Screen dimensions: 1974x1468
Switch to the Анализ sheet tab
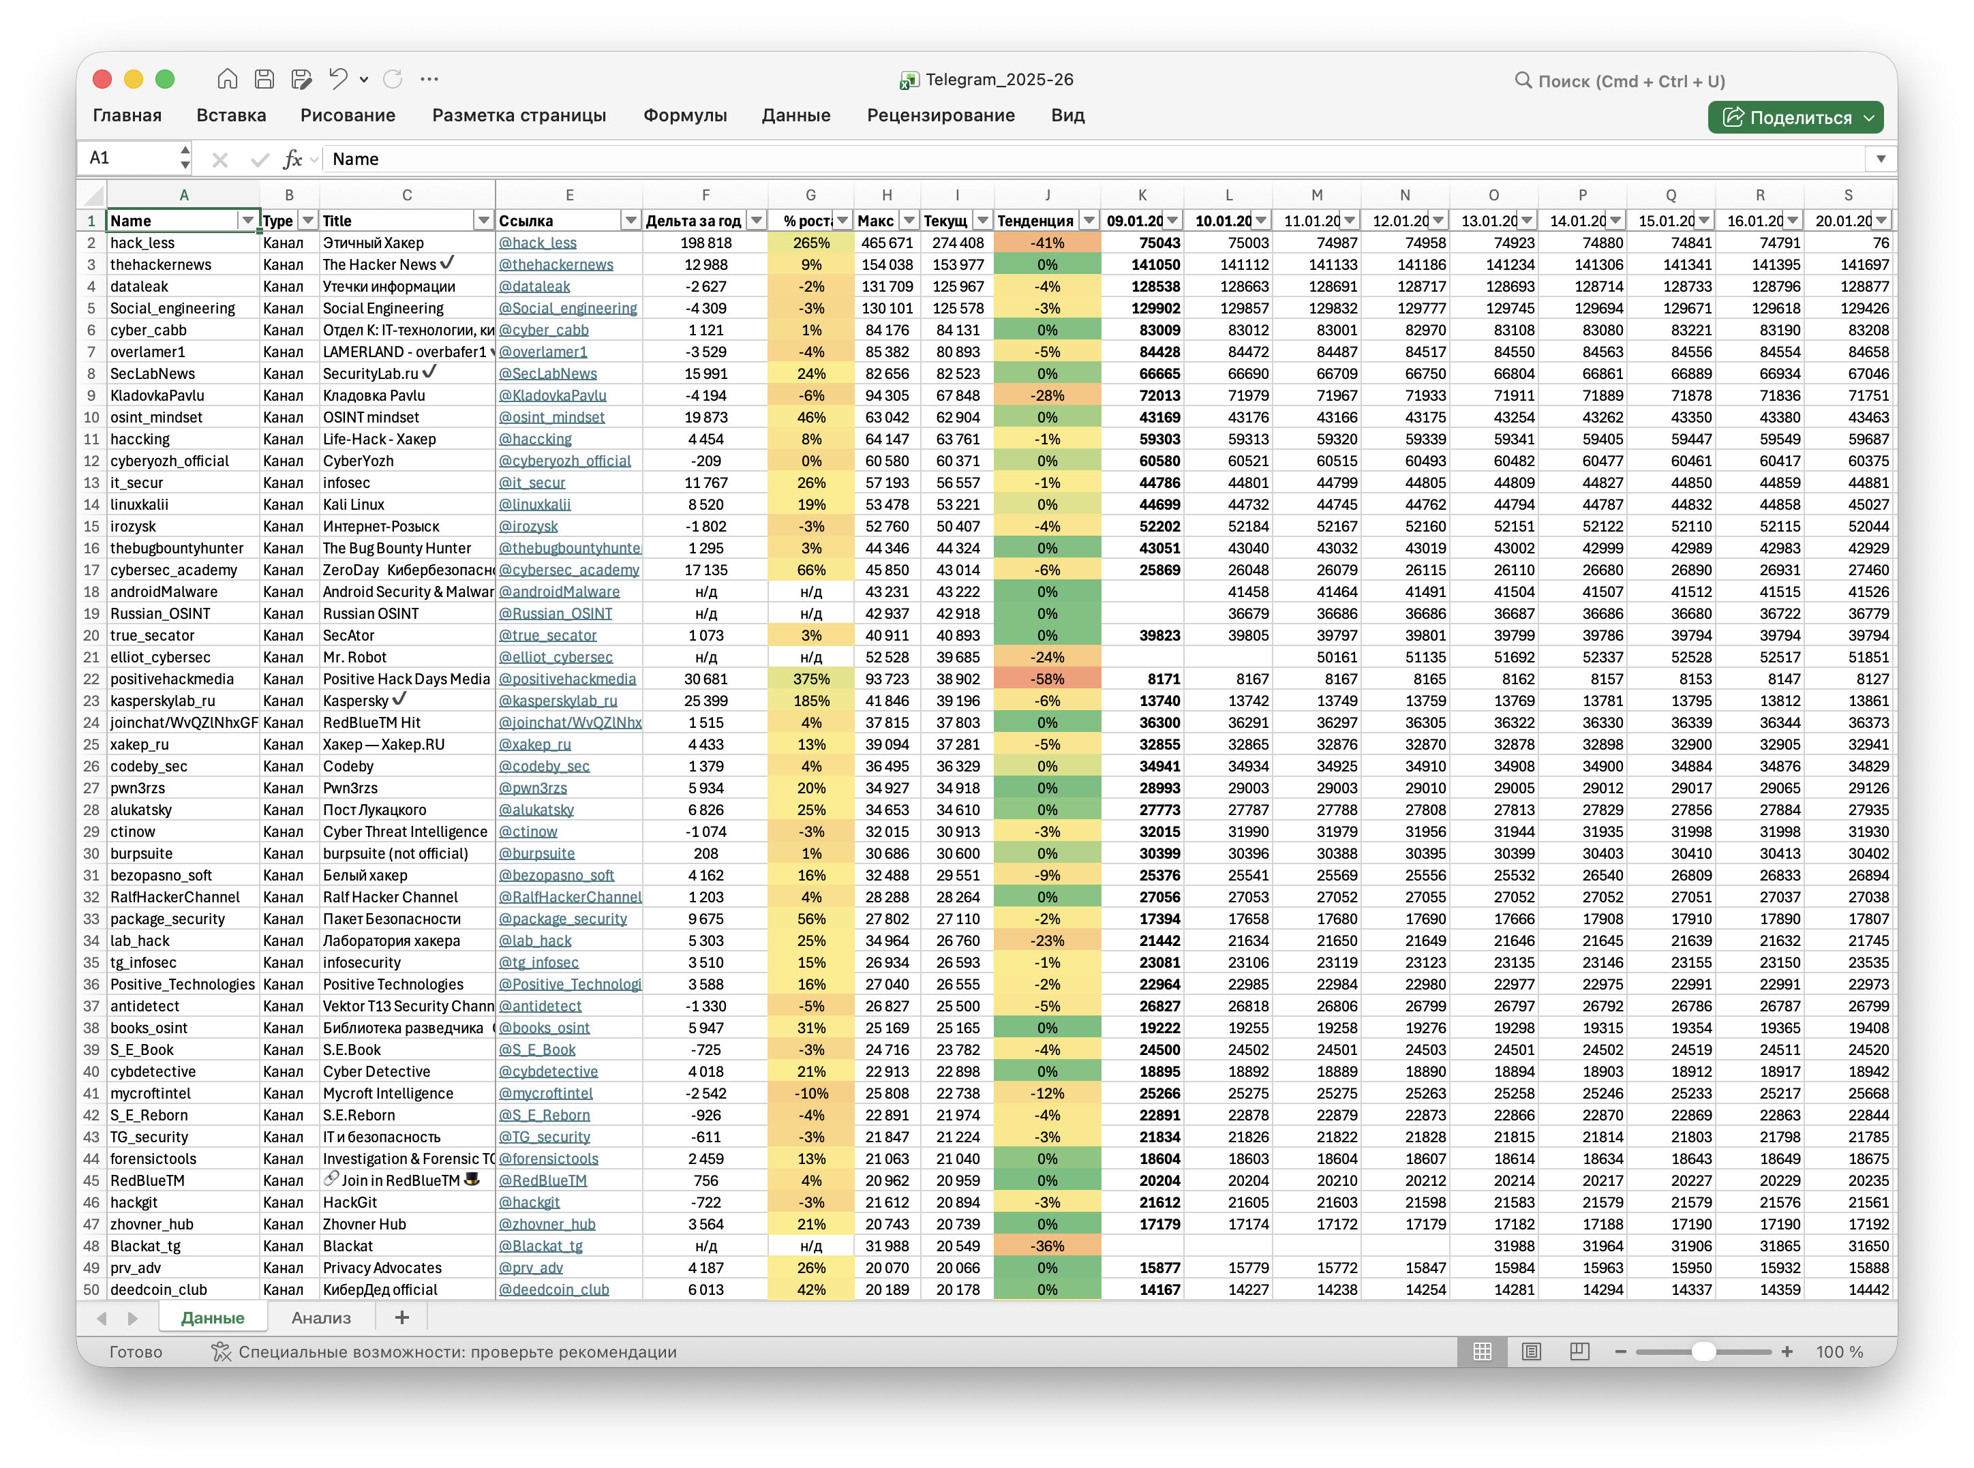tap(321, 1318)
